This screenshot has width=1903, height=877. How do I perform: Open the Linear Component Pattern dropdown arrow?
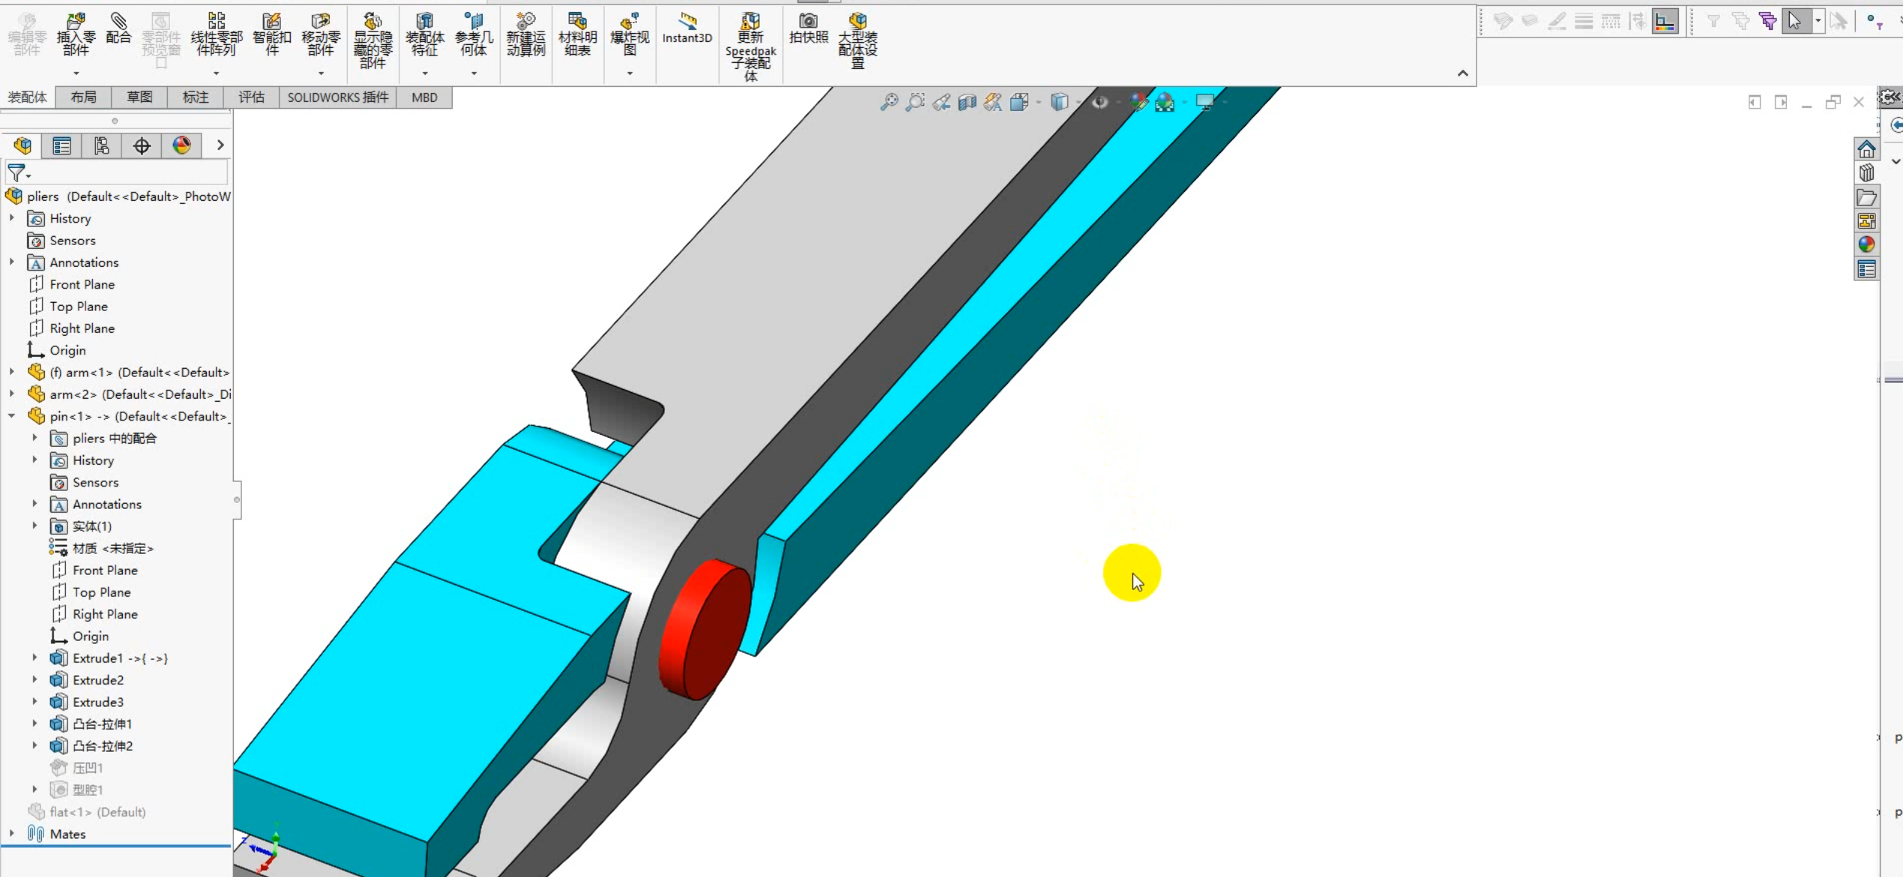[x=217, y=73]
